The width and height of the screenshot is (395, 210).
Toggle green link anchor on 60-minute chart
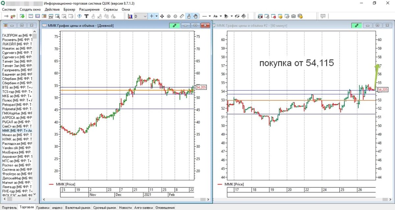click(356, 25)
